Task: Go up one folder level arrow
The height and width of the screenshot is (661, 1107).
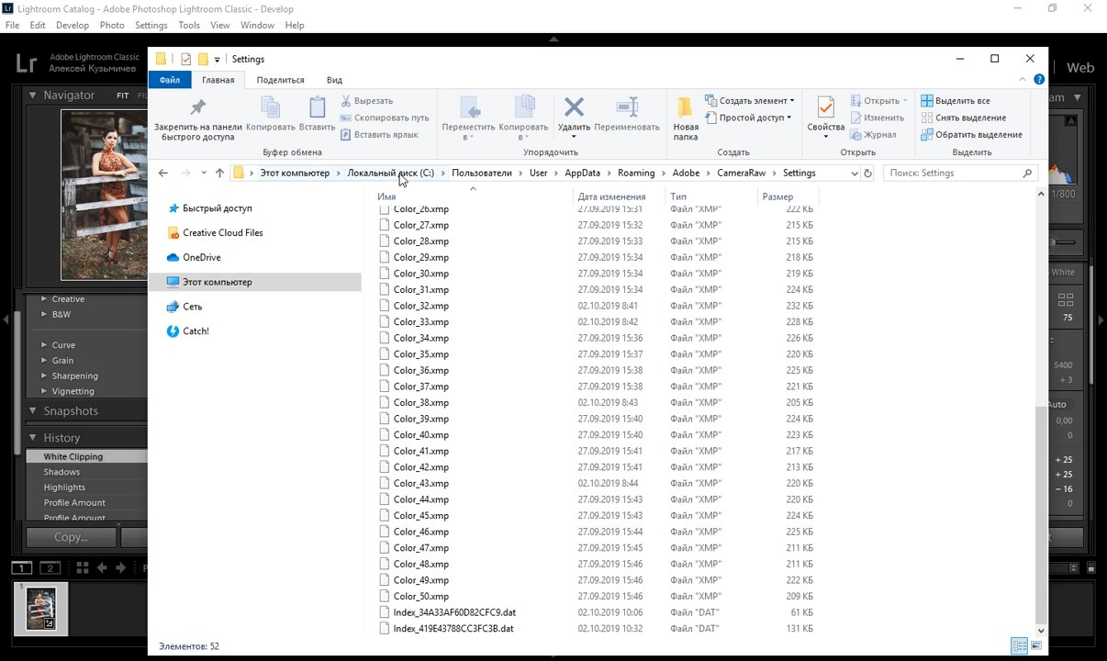Action: (219, 173)
